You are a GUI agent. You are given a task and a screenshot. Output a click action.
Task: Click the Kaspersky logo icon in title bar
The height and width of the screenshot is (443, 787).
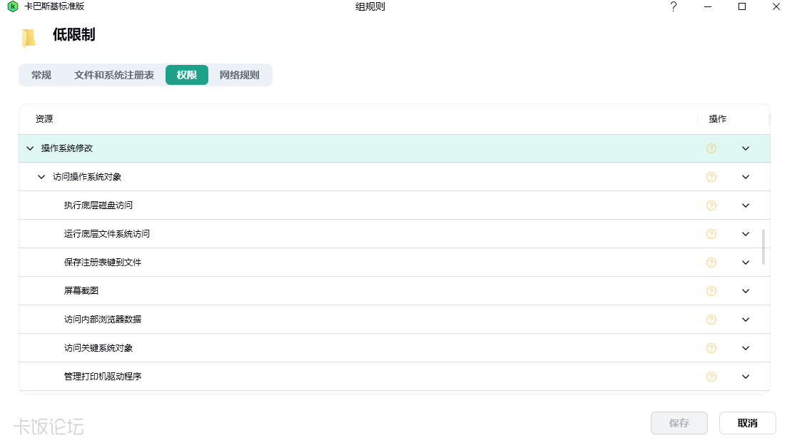pos(13,6)
